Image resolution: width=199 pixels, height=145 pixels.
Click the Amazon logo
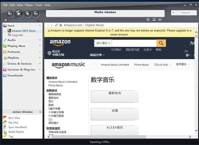tap(60, 43)
